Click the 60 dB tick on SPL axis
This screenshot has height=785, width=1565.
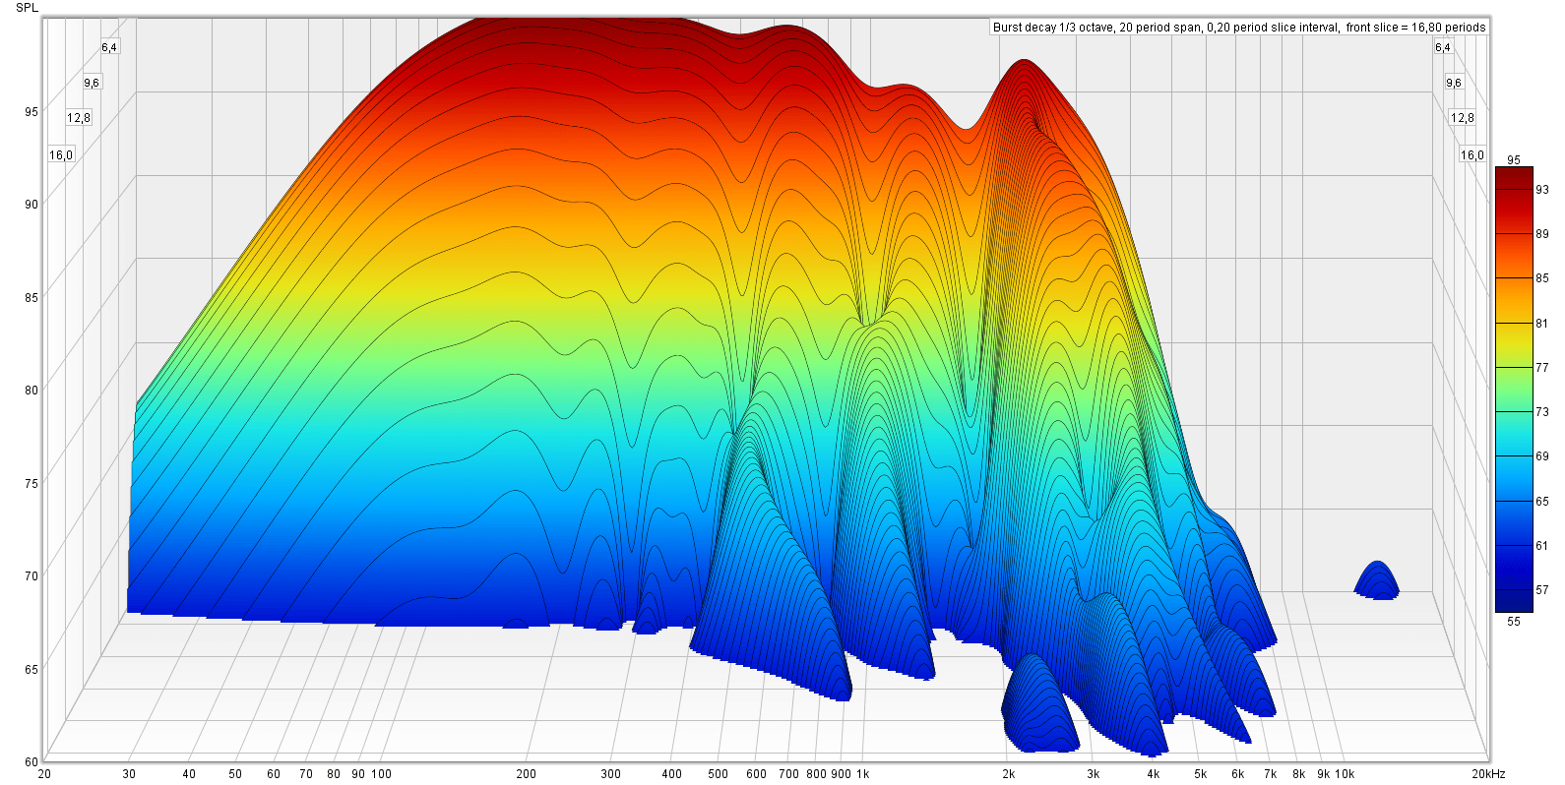(x=31, y=762)
